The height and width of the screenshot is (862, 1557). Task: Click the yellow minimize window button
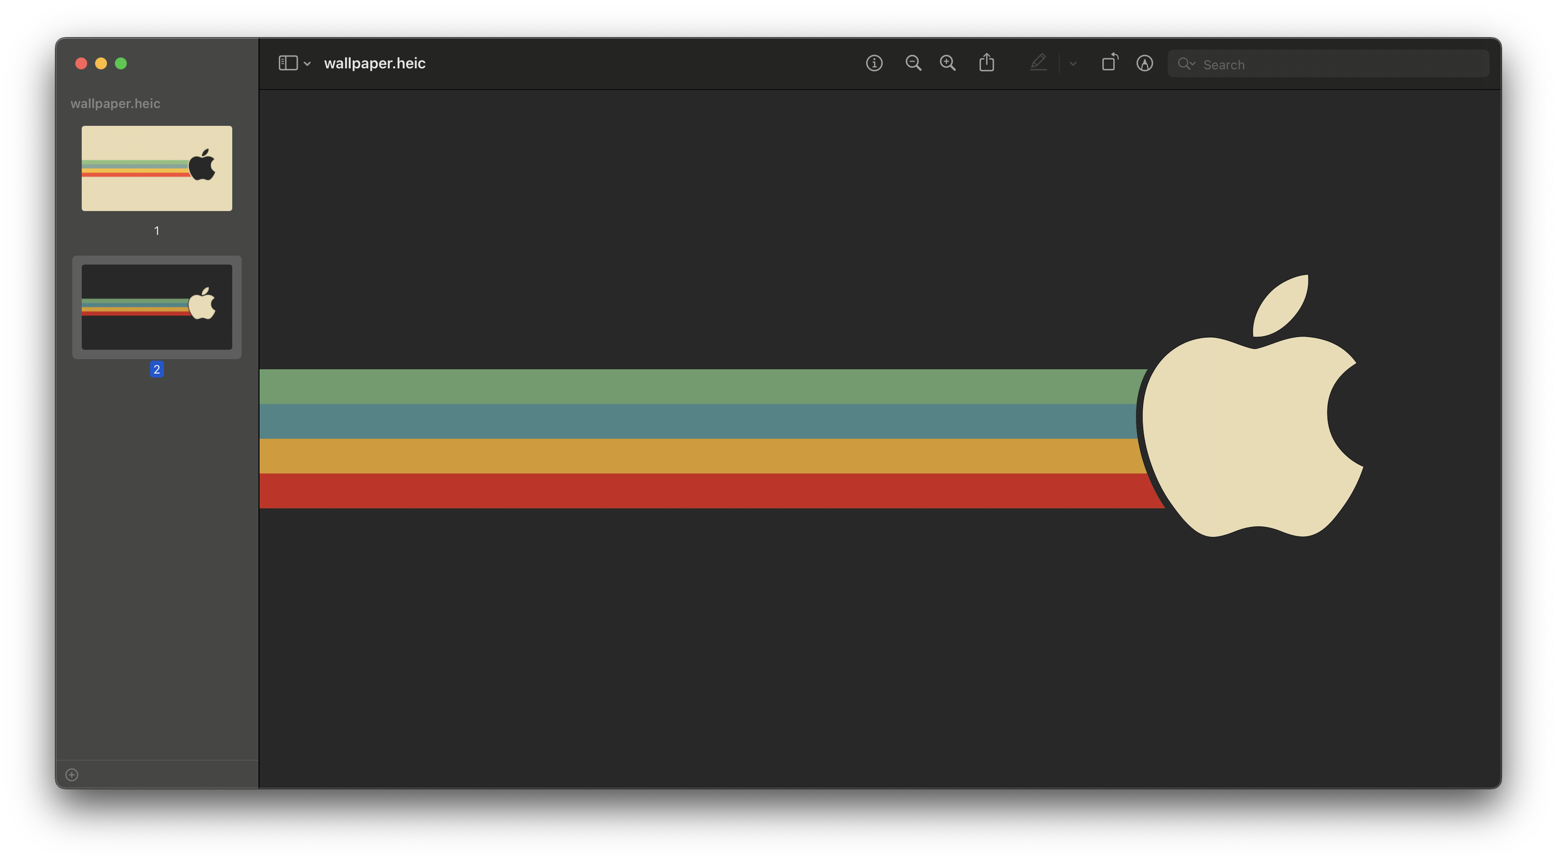(x=101, y=63)
